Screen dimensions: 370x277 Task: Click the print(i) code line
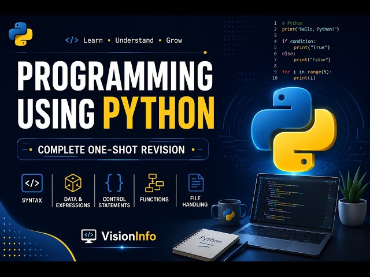[x=305, y=78]
